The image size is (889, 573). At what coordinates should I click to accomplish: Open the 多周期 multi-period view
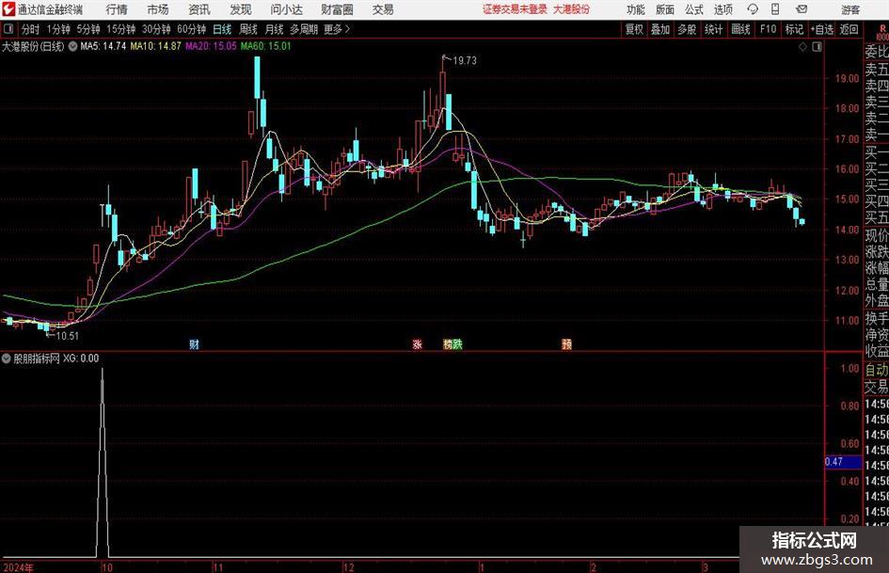(303, 29)
